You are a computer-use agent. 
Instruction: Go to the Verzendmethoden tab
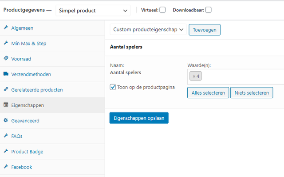[52, 74]
